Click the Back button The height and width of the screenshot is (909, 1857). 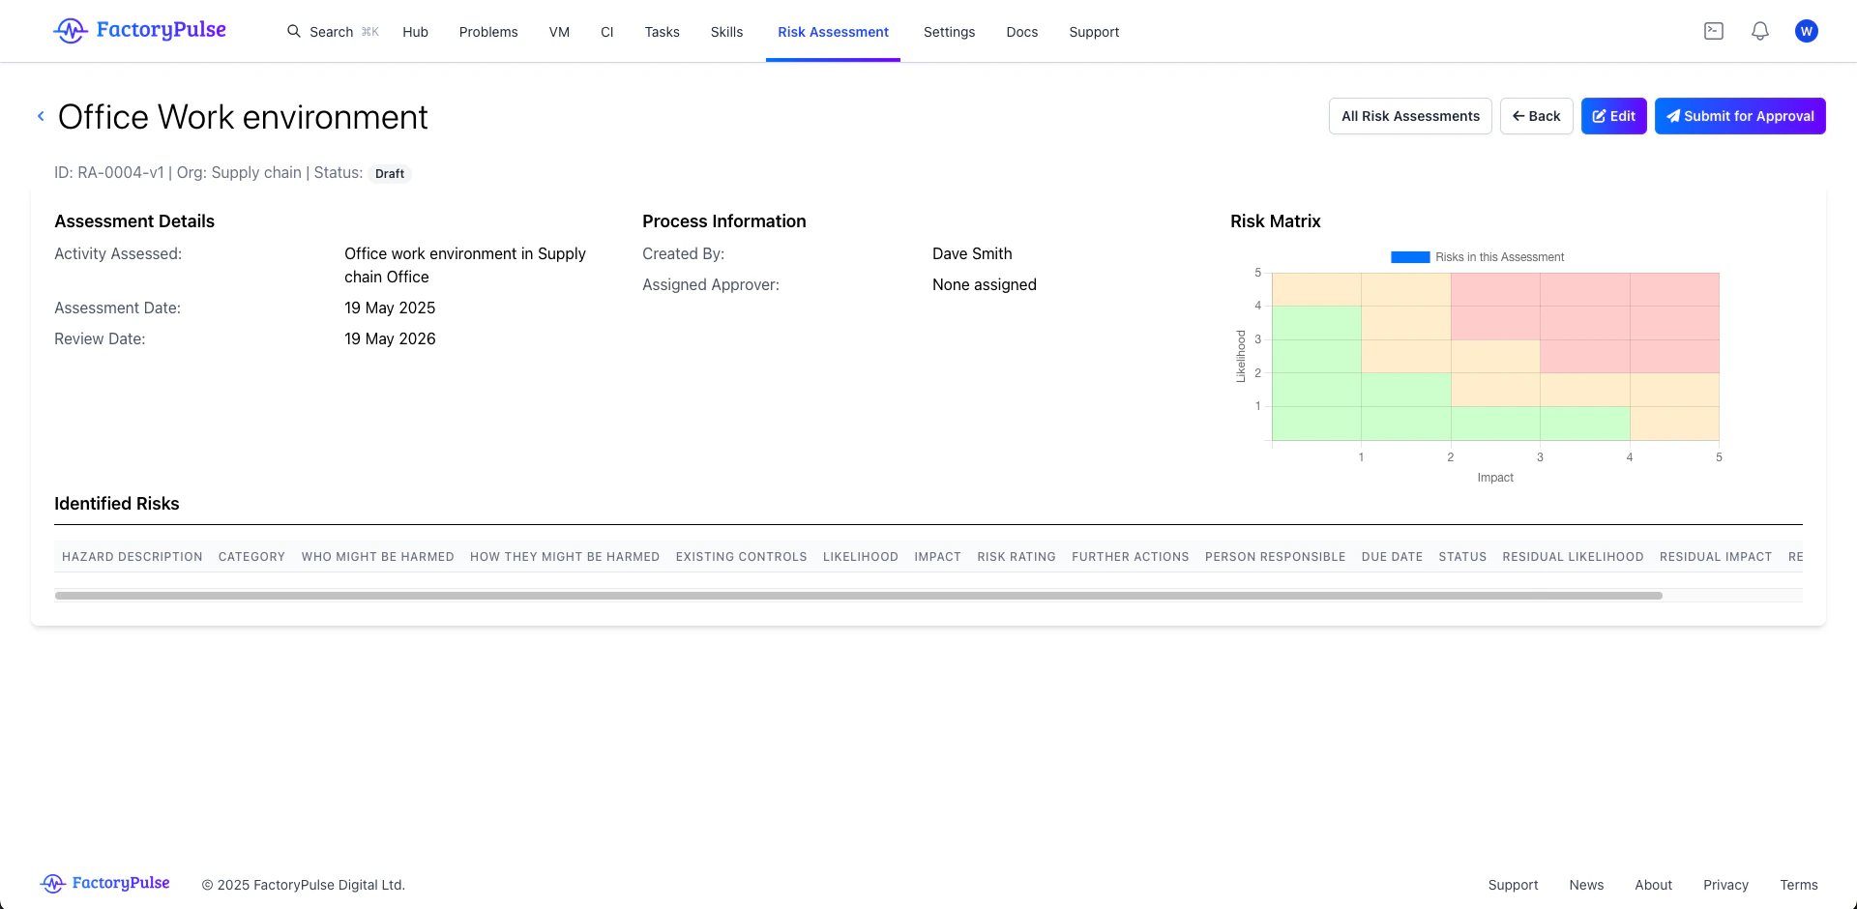click(1537, 116)
